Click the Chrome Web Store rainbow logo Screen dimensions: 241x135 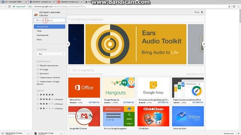coord(36,15)
